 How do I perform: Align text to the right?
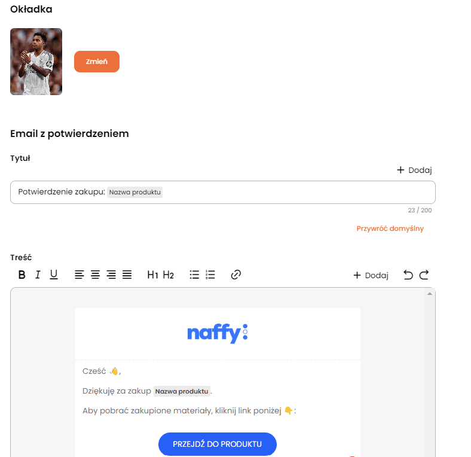111,275
